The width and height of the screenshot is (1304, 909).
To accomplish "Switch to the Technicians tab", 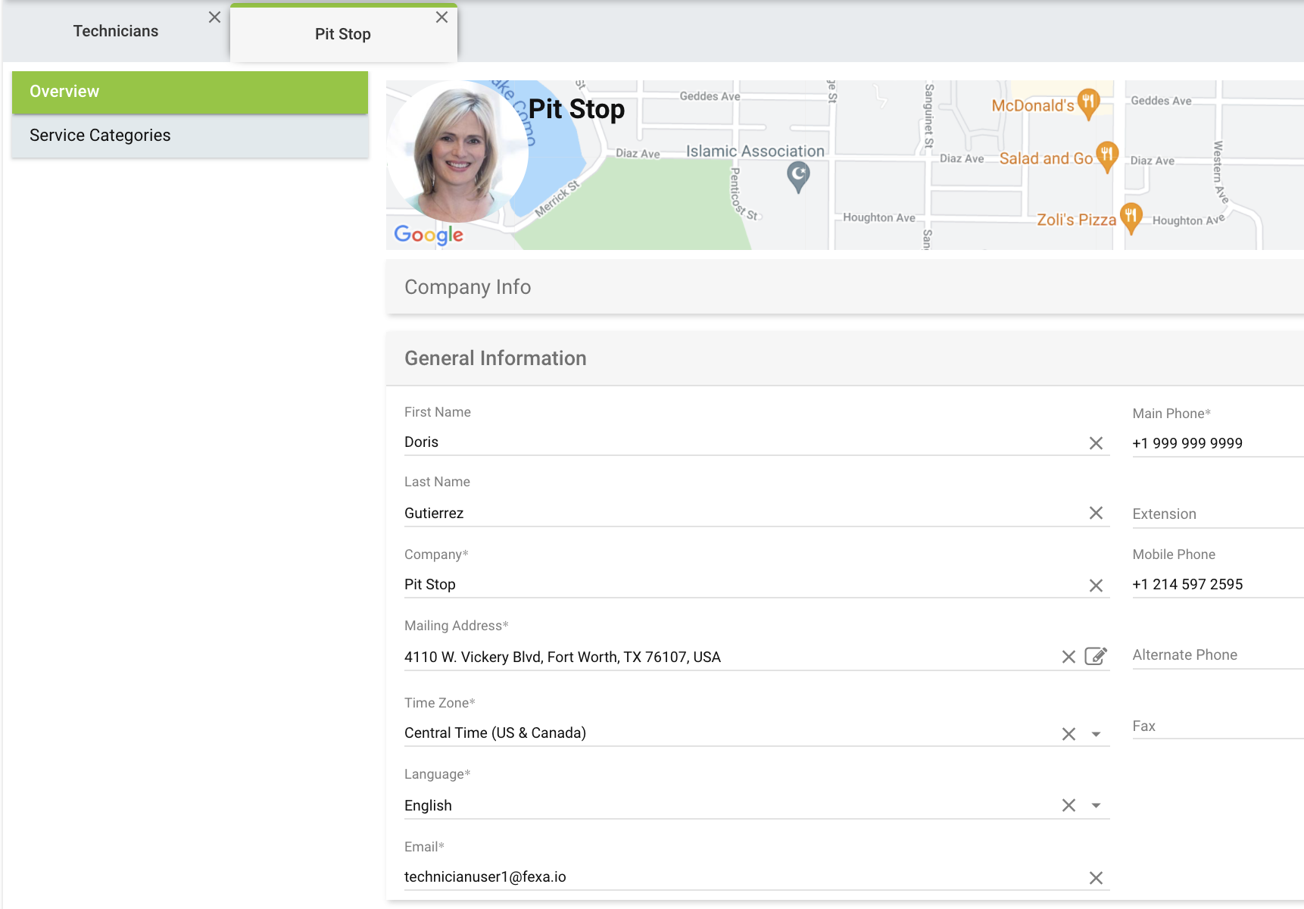I will tap(116, 31).
